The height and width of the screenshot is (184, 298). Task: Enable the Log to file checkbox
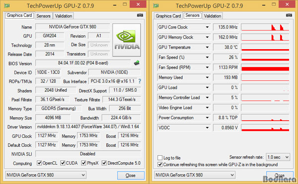pos(160,158)
